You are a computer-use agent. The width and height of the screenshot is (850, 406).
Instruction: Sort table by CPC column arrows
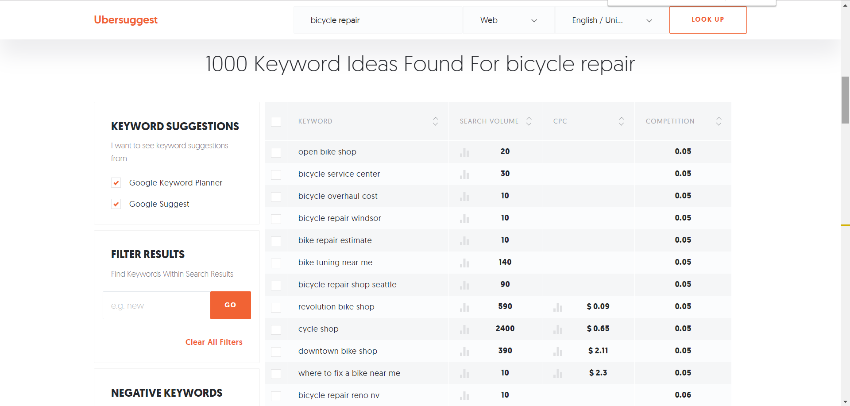click(x=622, y=121)
